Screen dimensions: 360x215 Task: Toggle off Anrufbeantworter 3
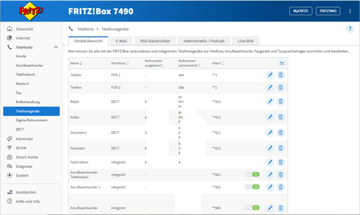(252, 187)
